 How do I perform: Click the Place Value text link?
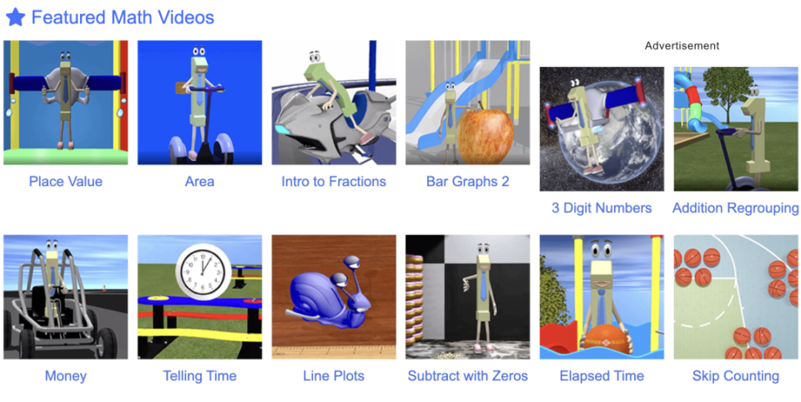(65, 181)
